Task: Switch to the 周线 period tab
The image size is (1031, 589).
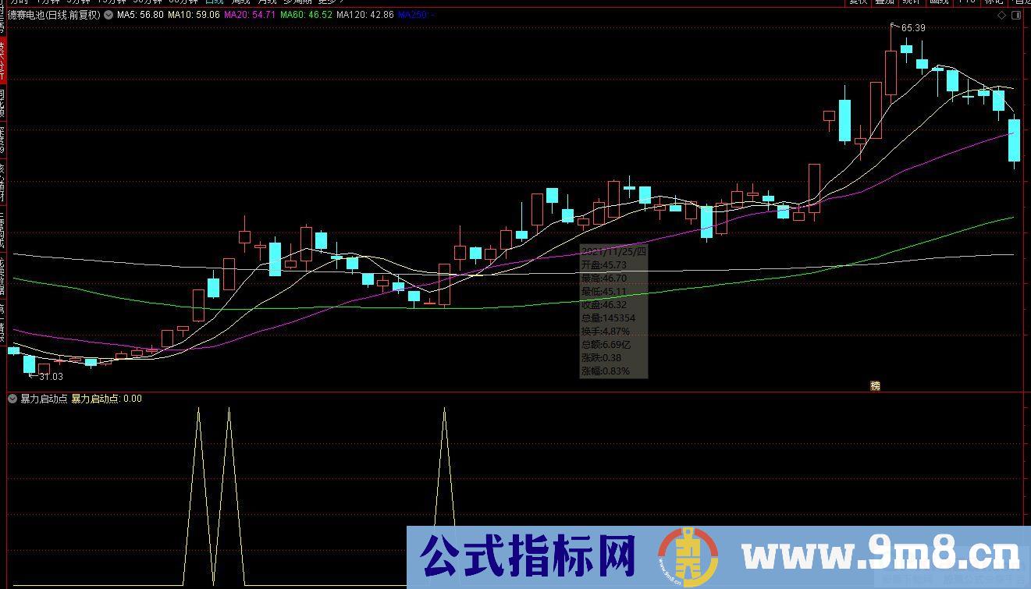Action: click(241, 2)
